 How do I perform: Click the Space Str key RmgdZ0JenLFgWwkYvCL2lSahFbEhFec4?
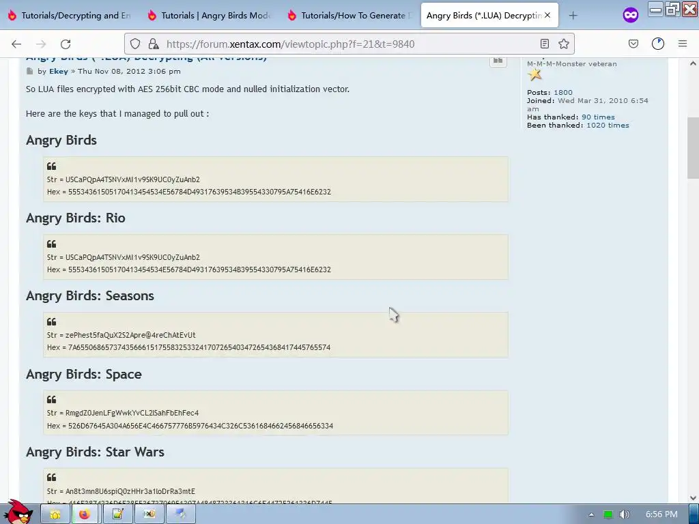coord(132,413)
